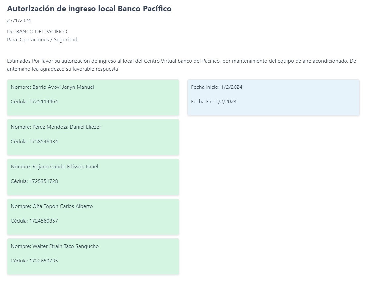Click the "De: BANCO DEL PACIFICO" line
The width and height of the screenshot is (368, 291).
pos(37,32)
